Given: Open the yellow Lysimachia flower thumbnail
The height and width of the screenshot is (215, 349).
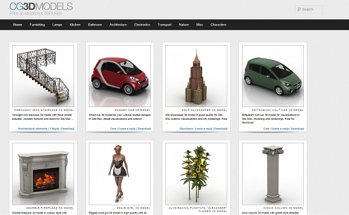Looking at the screenshot, I should click(196, 174).
